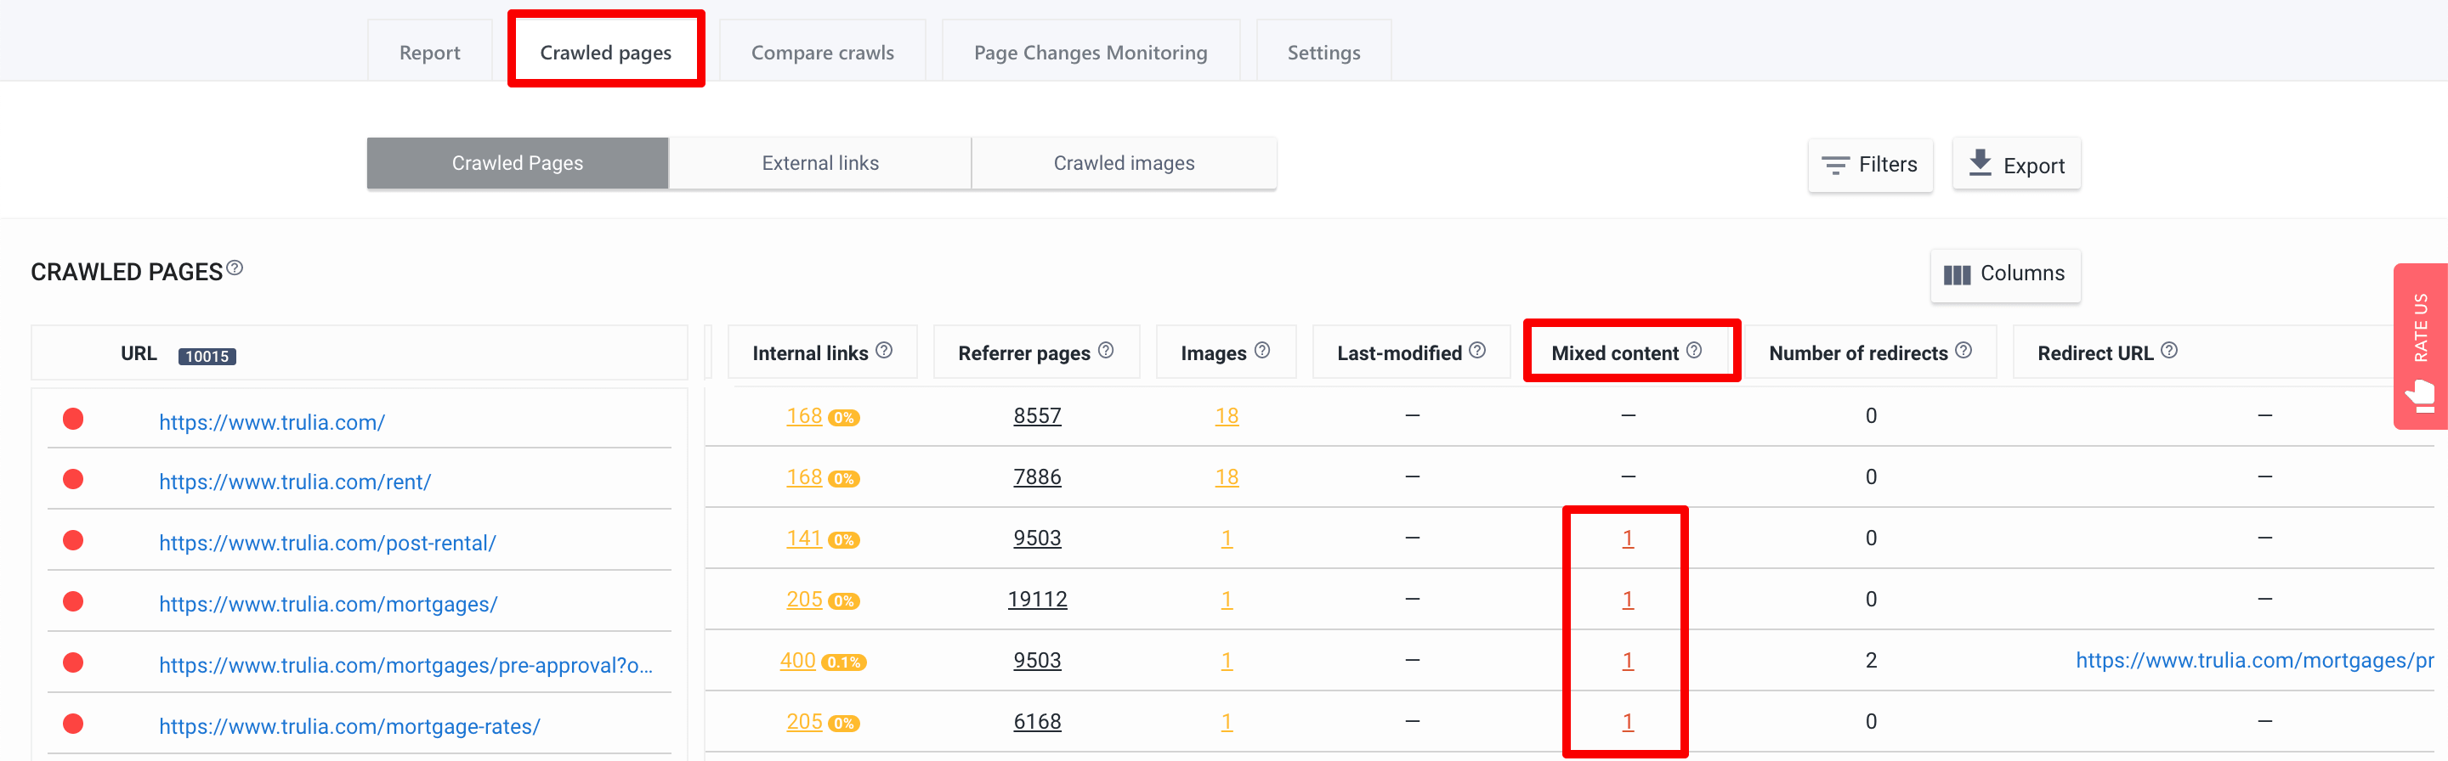Open mixed content 1 for pre-approval row
Viewport: 2448px width, 761px height.
pos(1628,660)
